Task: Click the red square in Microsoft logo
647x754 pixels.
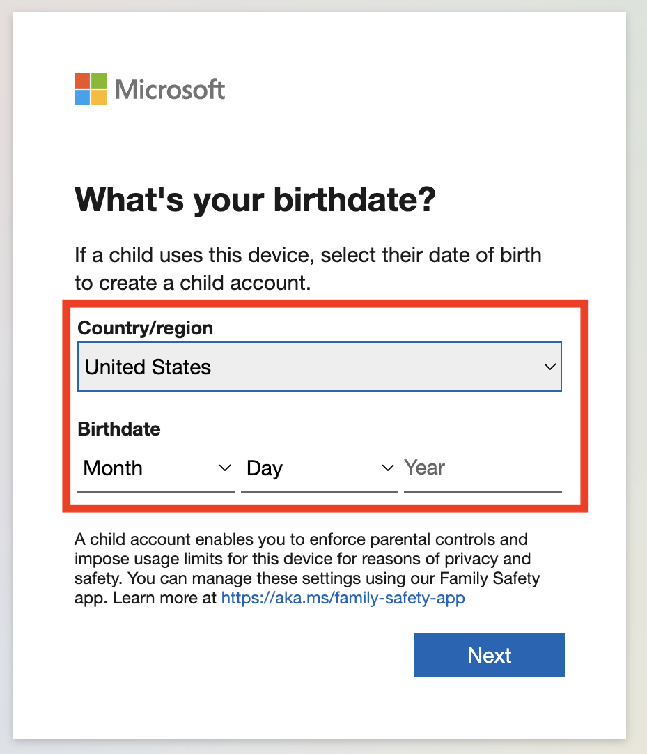Action: click(x=82, y=80)
